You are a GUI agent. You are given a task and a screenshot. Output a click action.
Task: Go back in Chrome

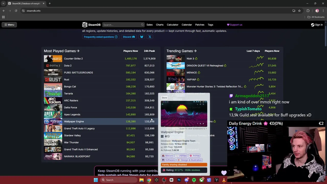(x=4, y=11)
